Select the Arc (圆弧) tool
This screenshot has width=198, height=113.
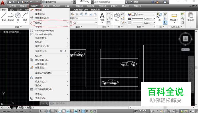(x=25, y=15)
